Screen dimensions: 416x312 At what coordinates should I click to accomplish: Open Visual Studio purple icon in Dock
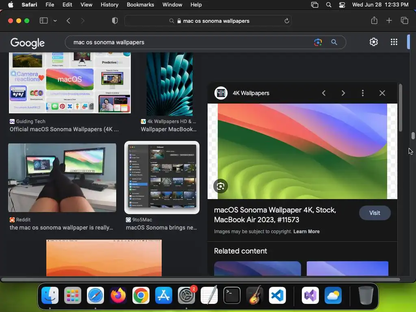[x=310, y=295]
